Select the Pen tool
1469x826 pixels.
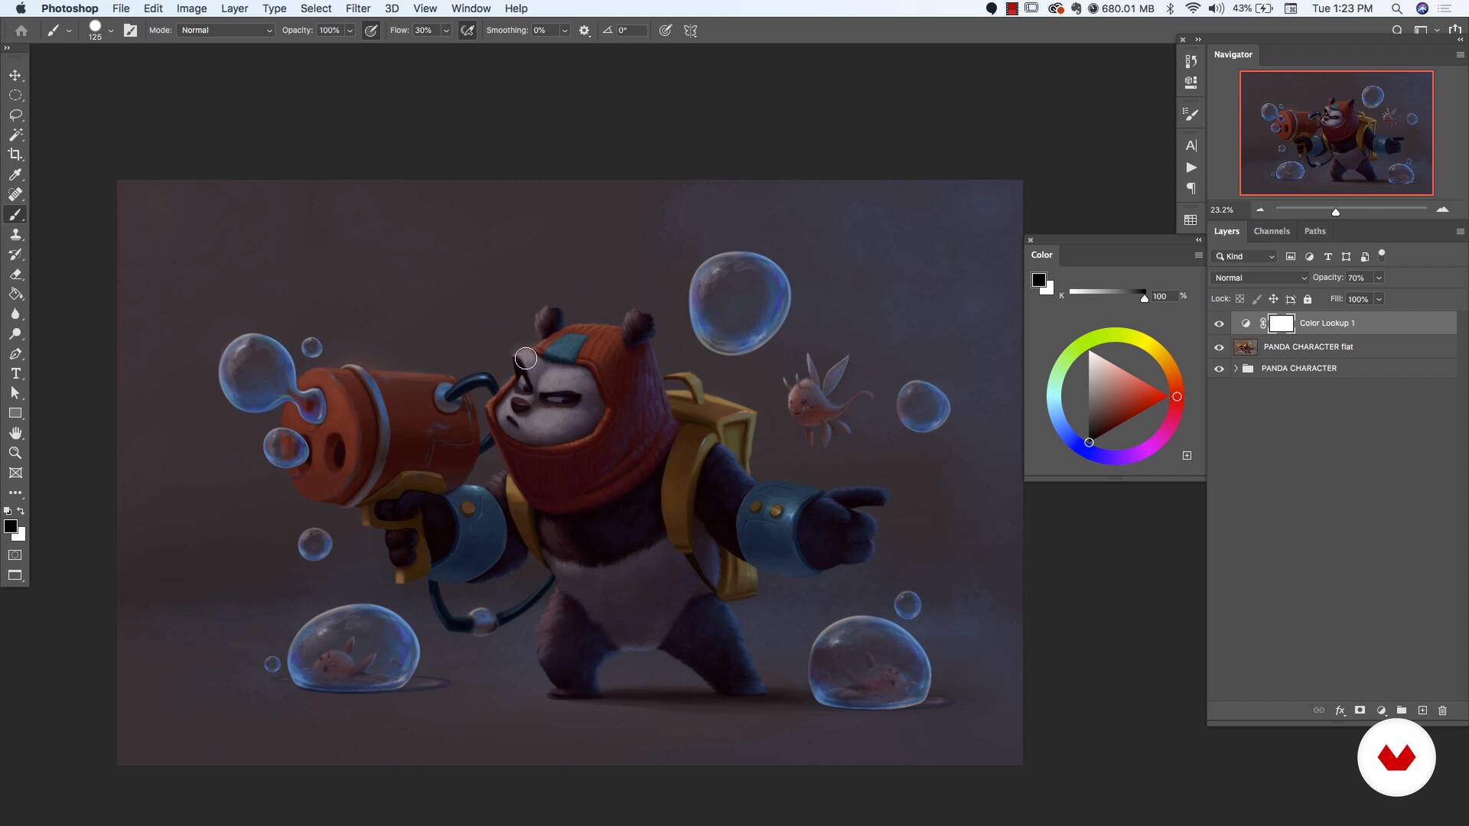15,353
